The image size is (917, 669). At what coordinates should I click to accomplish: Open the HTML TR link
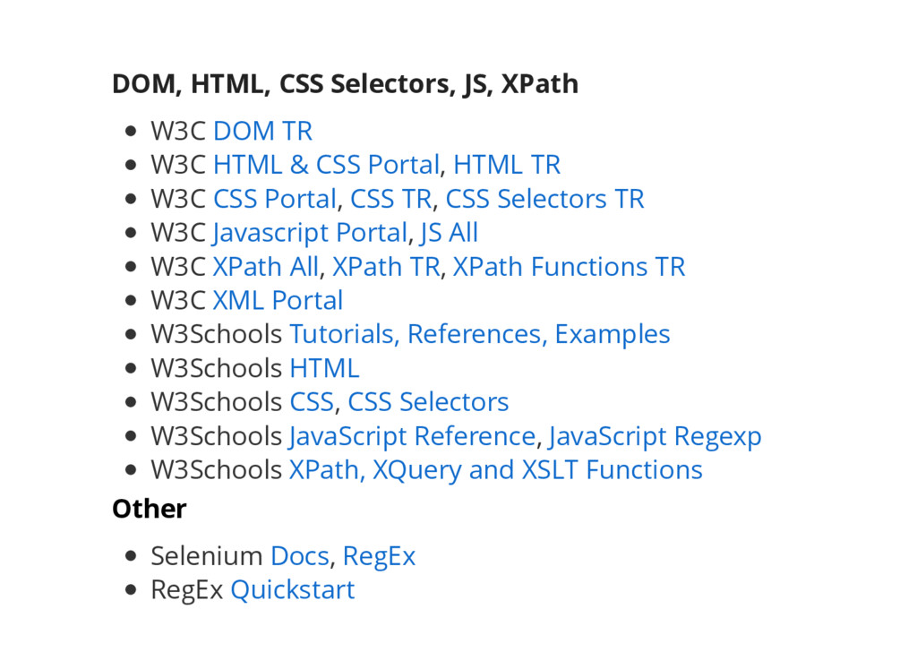pos(507,164)
